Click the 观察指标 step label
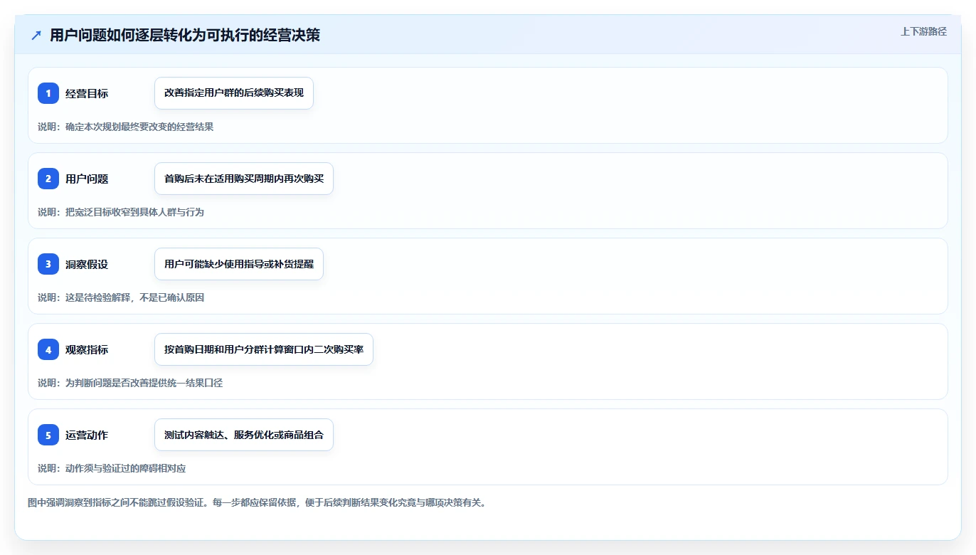This screenshot has height=555, width=976. (87, 349)
